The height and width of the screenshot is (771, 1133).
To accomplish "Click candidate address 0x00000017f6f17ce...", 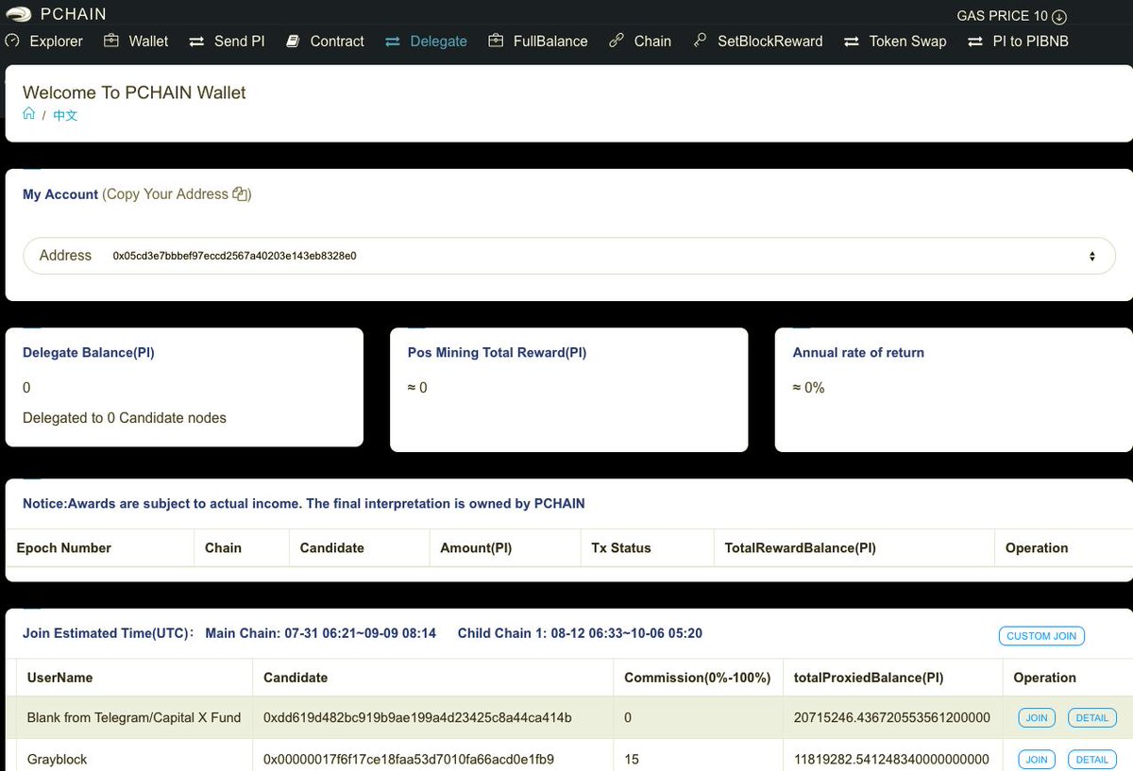I will (409, 760).
